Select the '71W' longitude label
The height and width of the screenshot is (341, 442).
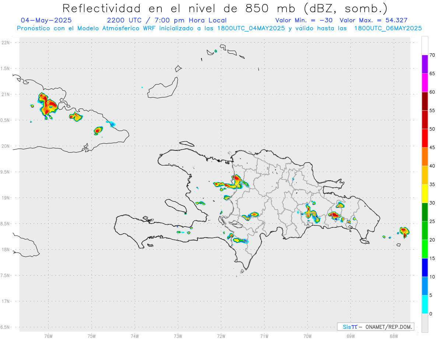264,336
